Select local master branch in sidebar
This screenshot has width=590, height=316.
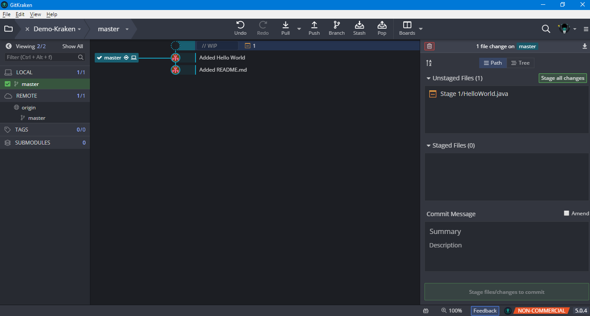[45, 84]
